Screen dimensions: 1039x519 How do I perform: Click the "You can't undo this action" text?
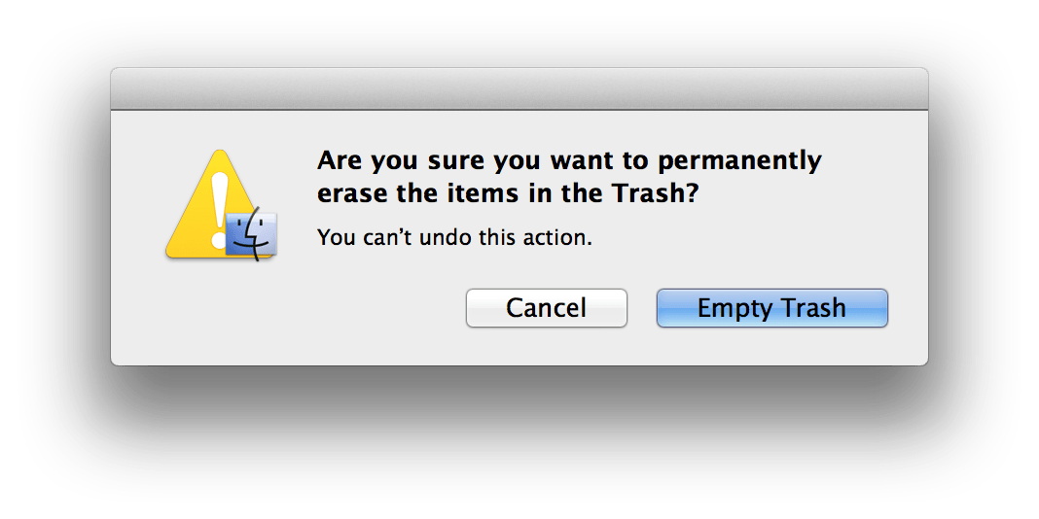454,237
